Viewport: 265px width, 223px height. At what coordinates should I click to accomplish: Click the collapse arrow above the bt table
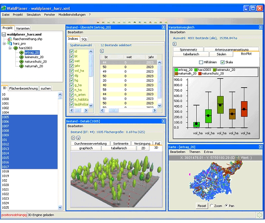click(x=102, y=51)
